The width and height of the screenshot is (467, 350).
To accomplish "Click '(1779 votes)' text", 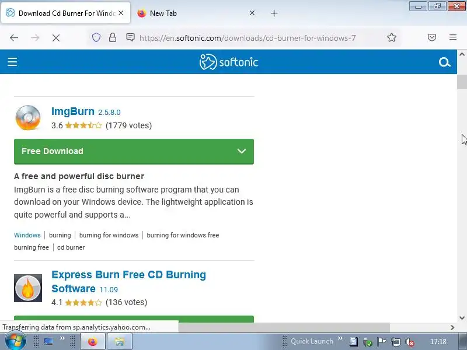I will 128,125.
